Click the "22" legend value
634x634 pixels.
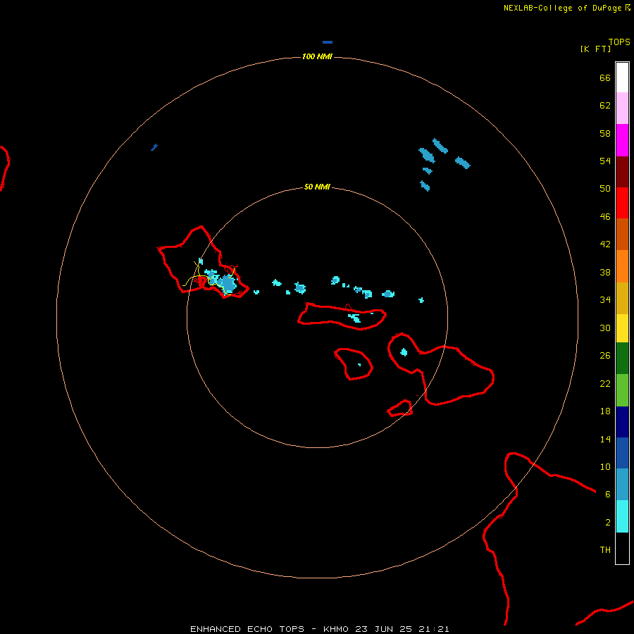[x=605, y=383]
